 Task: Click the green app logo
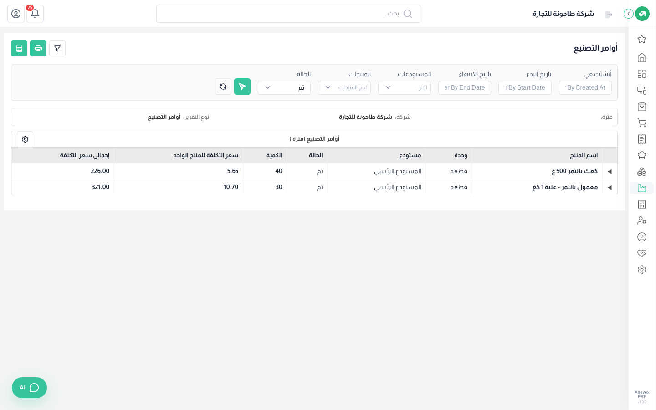642,14
